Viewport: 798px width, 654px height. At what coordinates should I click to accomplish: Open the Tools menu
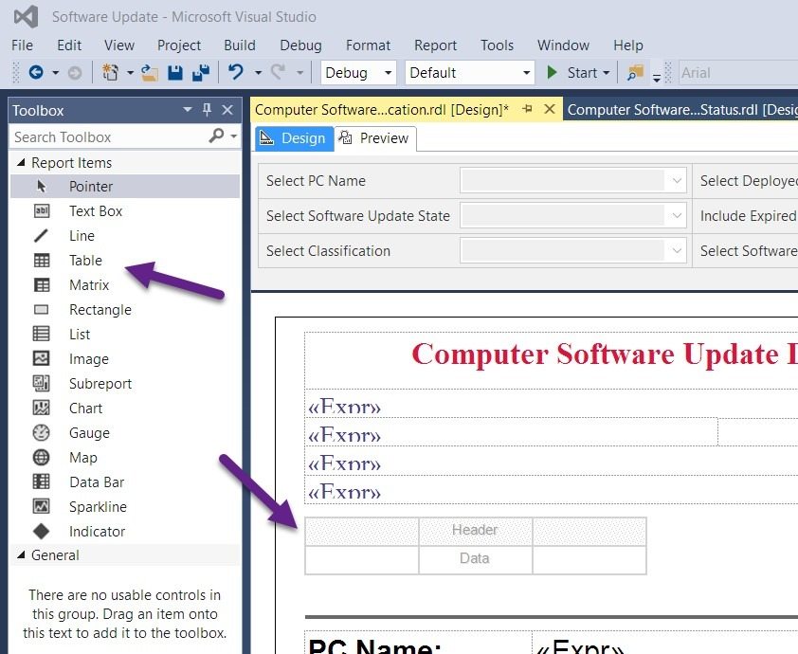[x=497, y=45]
